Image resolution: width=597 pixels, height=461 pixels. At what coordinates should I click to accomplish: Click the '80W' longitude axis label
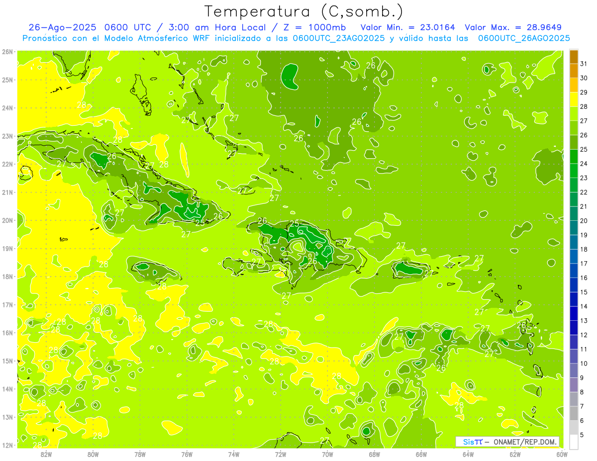[x=93, y=454]
